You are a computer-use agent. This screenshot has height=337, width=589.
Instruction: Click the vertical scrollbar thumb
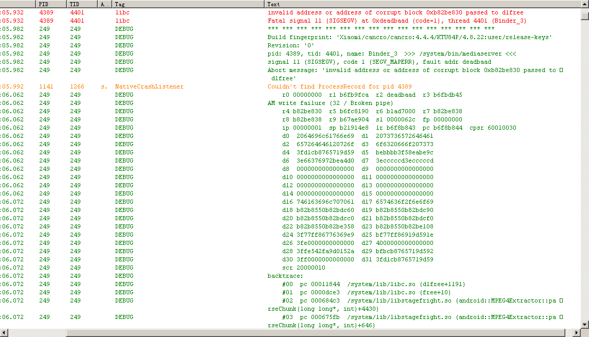584,15
